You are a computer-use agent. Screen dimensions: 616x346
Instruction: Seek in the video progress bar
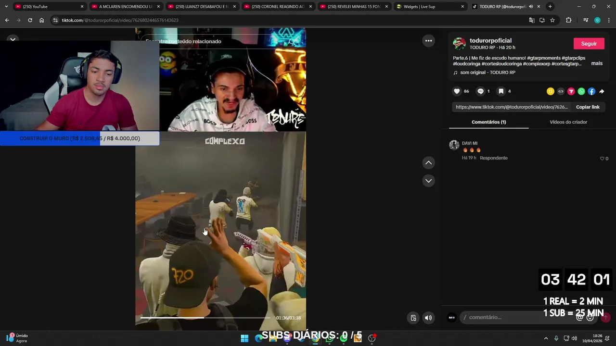(205, 318)
